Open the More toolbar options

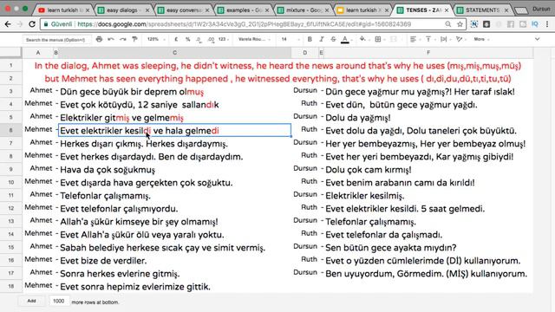pos(481,39)
